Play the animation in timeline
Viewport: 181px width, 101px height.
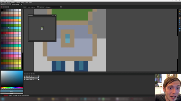tap(29, 74)
